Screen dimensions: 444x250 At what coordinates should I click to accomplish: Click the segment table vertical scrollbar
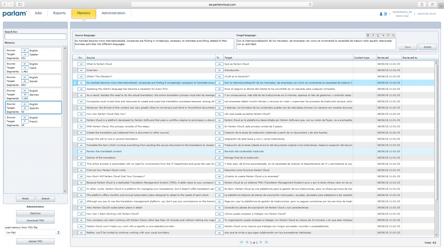coord(436,132)
